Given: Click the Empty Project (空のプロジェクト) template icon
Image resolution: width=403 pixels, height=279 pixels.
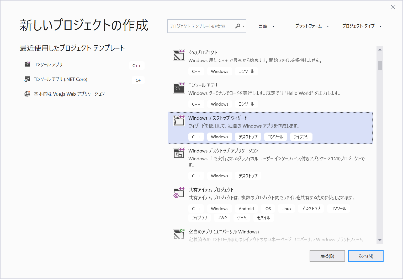Looking at the screenshot, I should point(179,55).
